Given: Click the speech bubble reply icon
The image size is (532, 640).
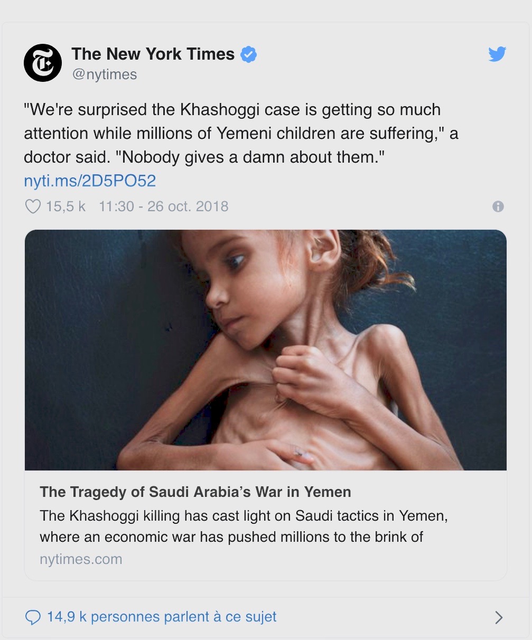Looking at the screenshot, I should click(x=33, y=617).
